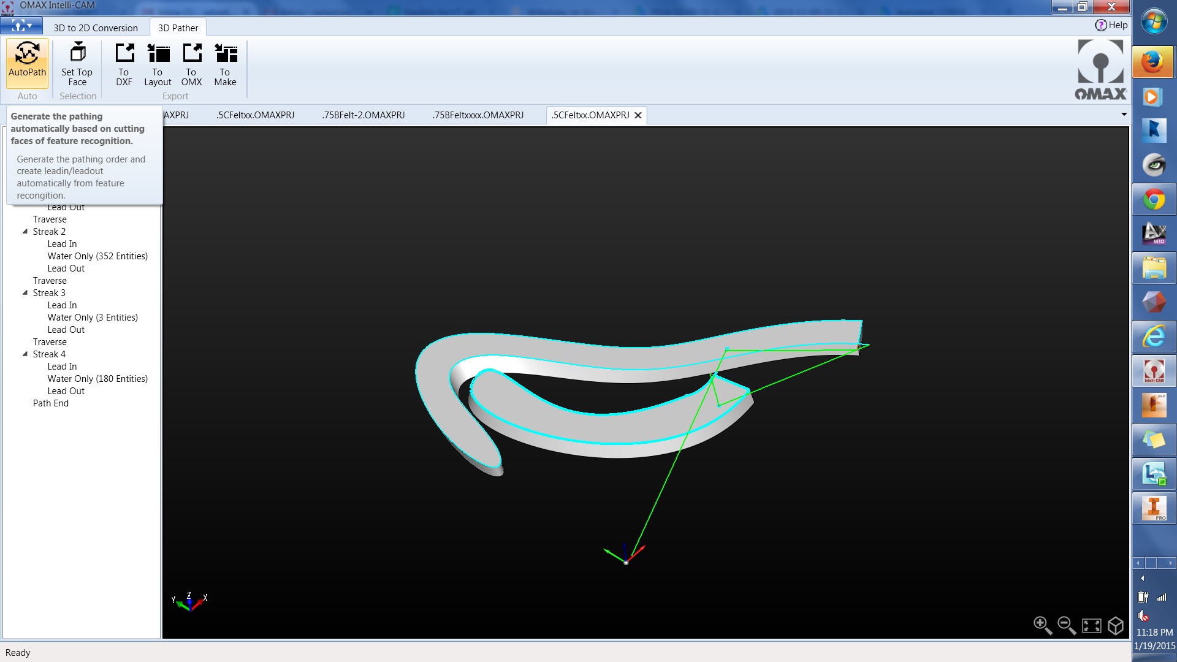The height and width of the screenshot is (662, 1177).
Task: Export path To DXF
Action: click(x=124, y=64)
